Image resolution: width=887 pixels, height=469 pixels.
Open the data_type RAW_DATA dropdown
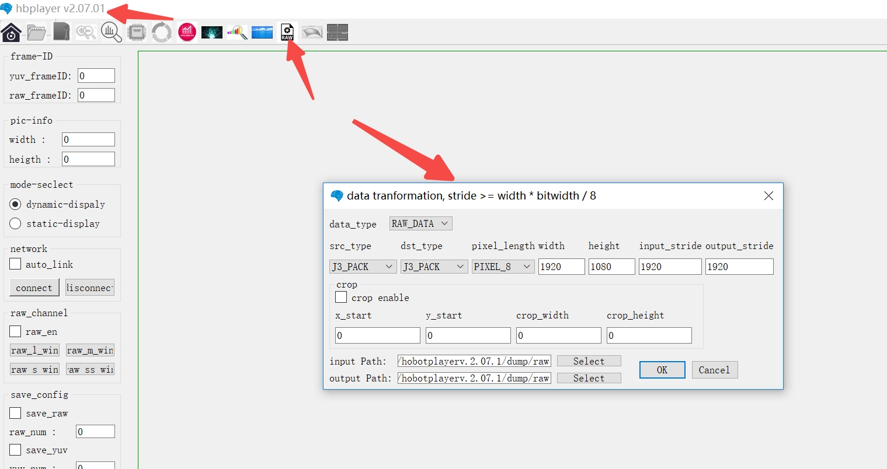point(420,223)
